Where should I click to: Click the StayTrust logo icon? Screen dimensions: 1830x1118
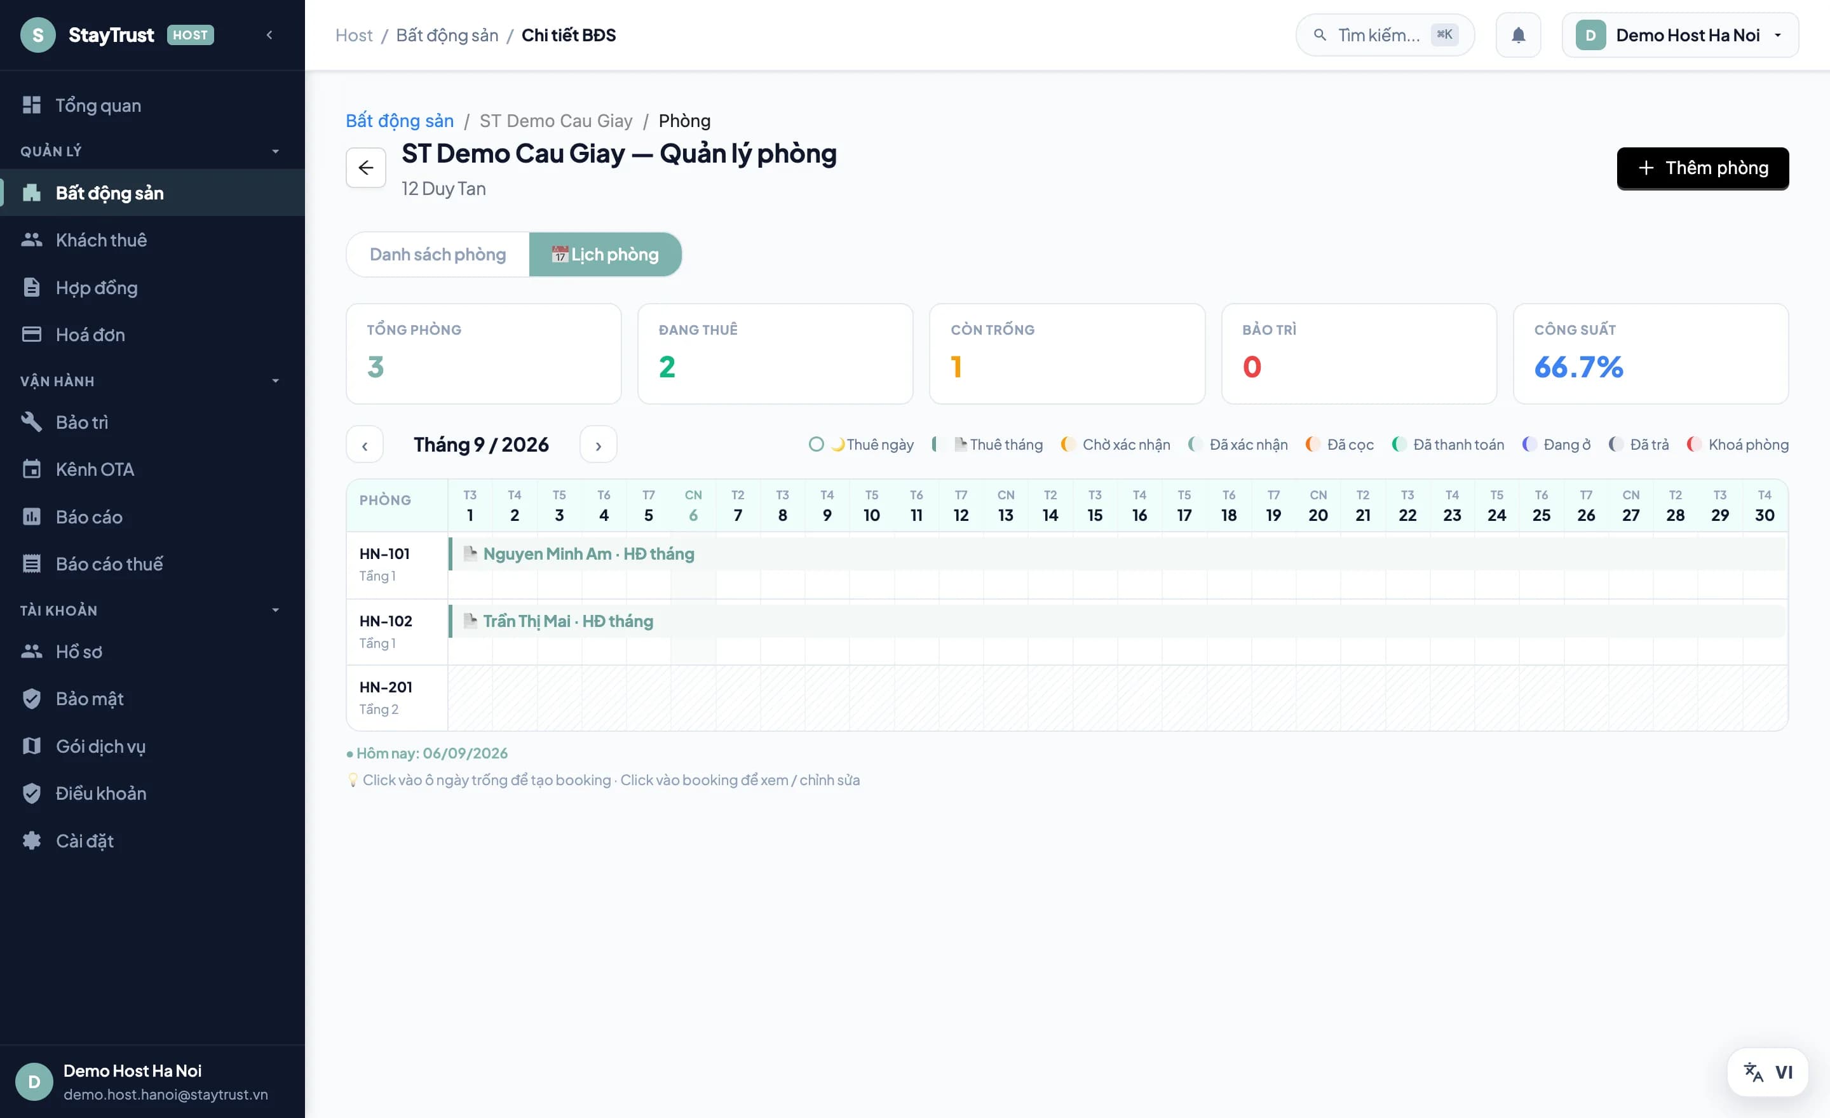pyautogui.click(x=38, y=35)
